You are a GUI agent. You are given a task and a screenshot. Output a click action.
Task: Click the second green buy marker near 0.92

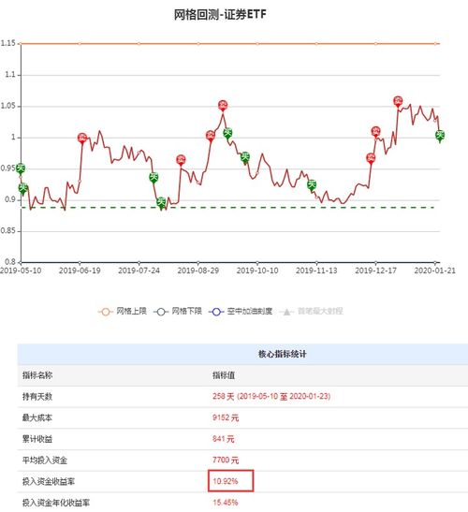[x=23, y=188]
